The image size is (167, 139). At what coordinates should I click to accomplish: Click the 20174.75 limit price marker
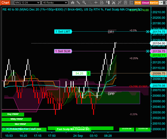158,32
